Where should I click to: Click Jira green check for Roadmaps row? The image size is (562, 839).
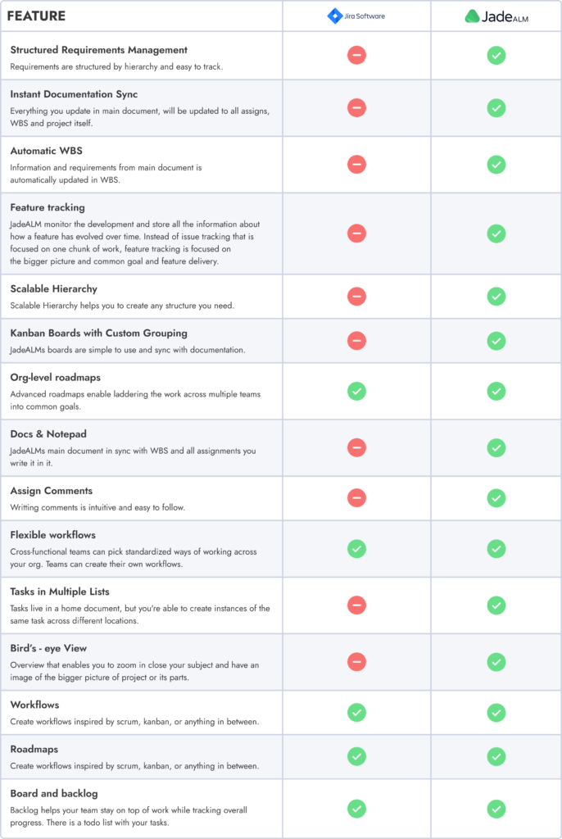[356, 756]
